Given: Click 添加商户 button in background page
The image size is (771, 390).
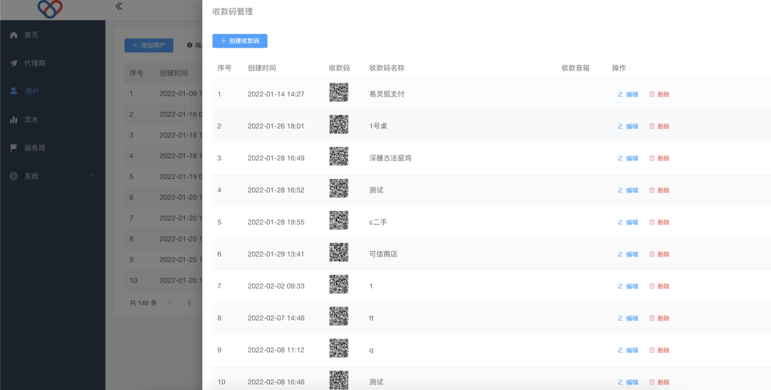Looking at the screenshot, I should pyautogui.click(x=149, y=45).
